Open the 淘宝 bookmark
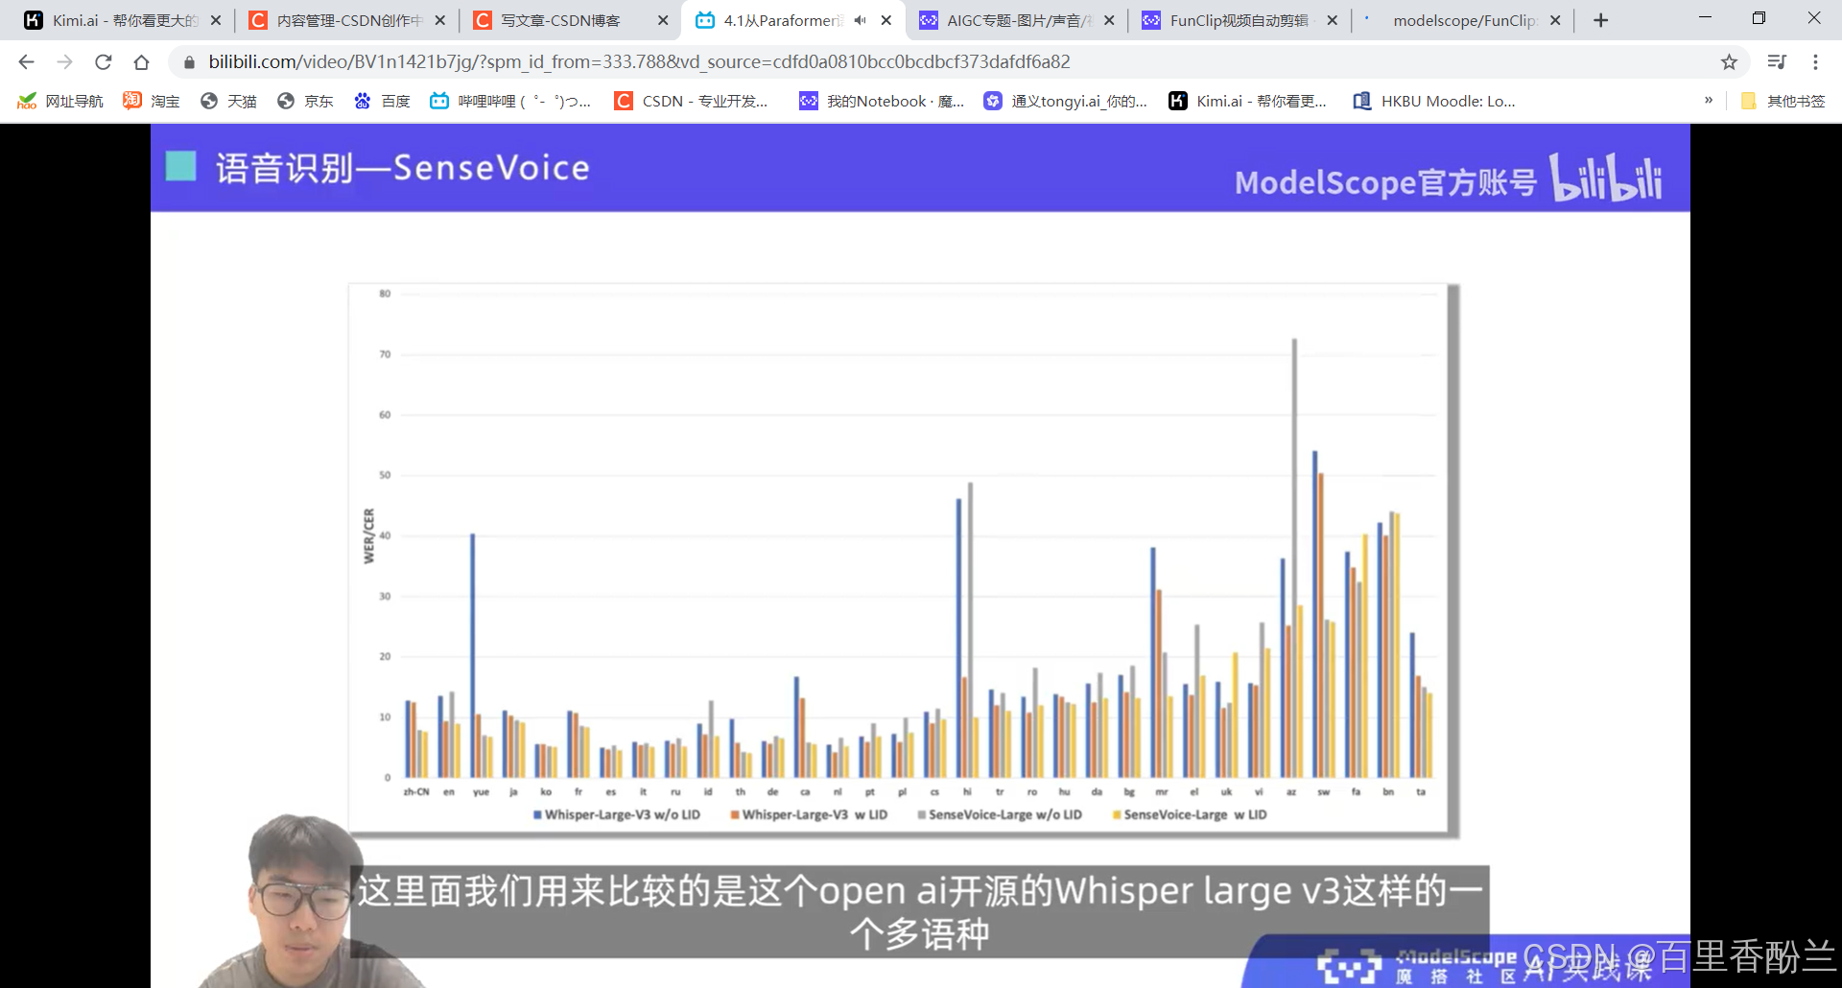This screenshot has height=988, width=1842. click(x=152, y=101)
